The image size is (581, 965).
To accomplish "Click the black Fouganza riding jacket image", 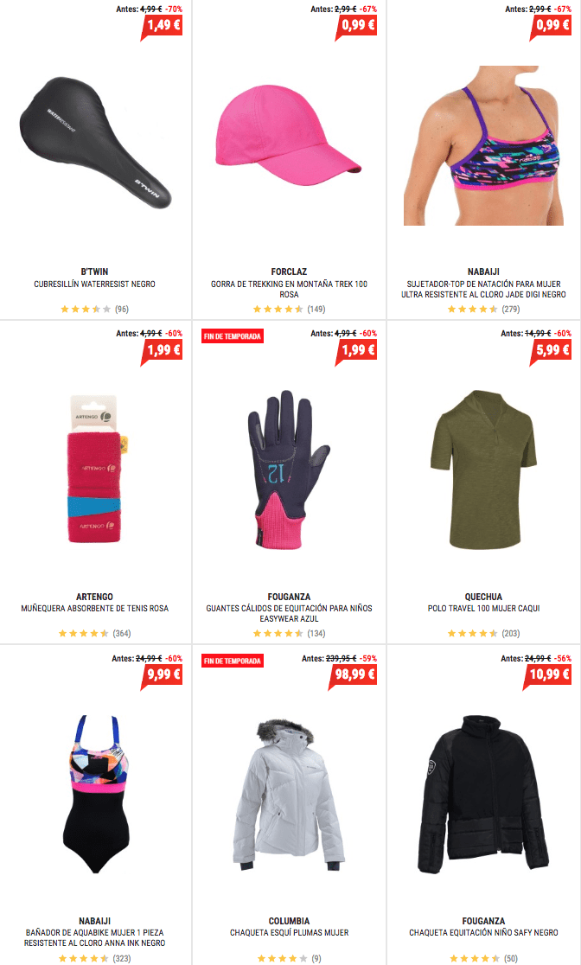I will coord(483,794).
